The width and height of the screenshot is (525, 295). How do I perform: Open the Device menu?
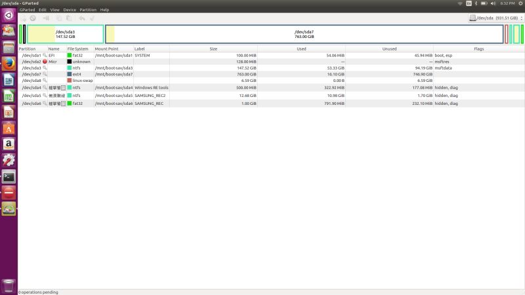click(x=70, y=10)
